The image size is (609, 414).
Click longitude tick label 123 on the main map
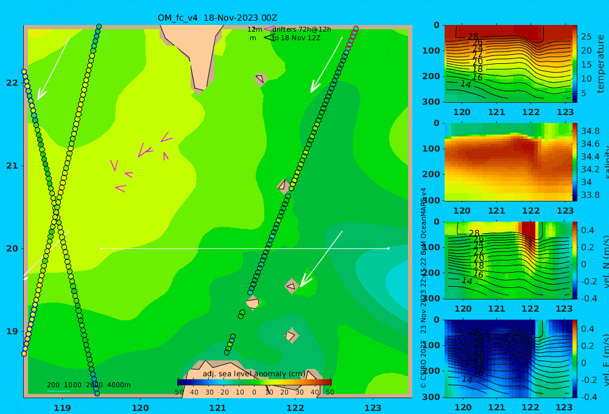click(373, 408)
